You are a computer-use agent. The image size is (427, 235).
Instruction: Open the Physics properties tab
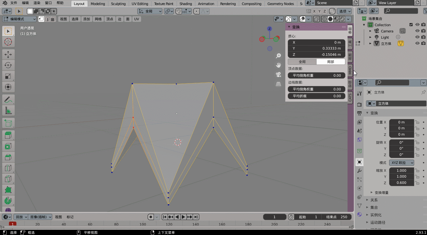359,188
